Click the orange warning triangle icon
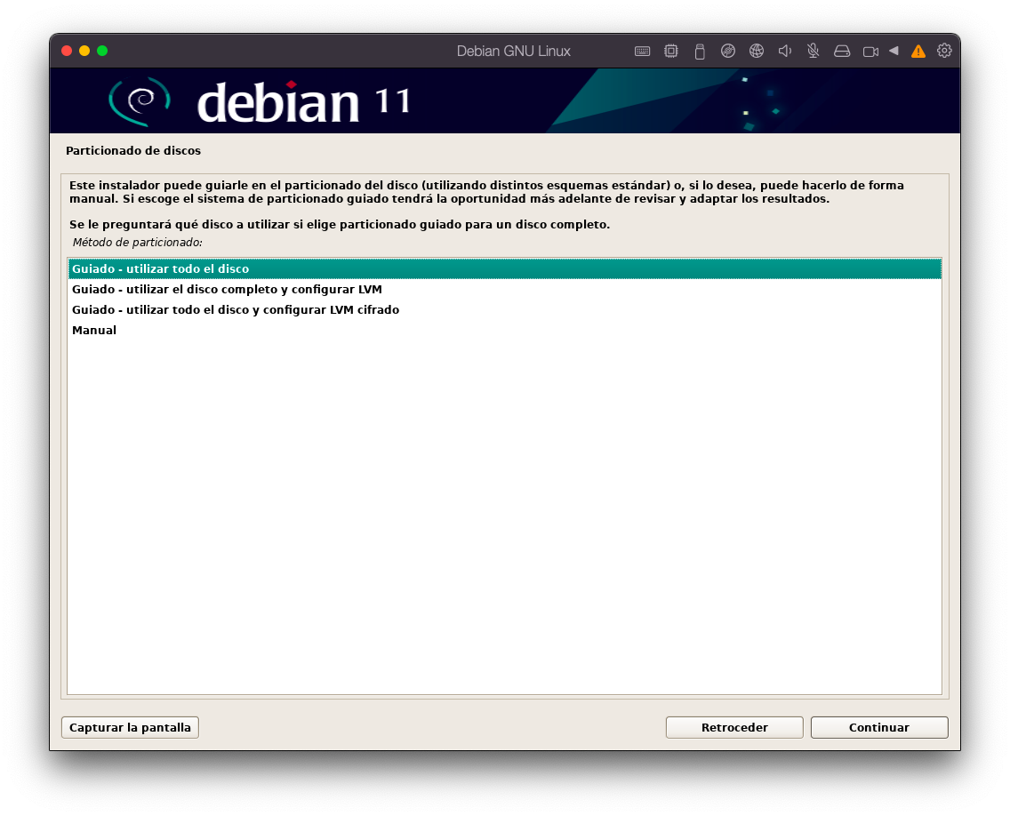1010x816 pixels. (918, 52)
